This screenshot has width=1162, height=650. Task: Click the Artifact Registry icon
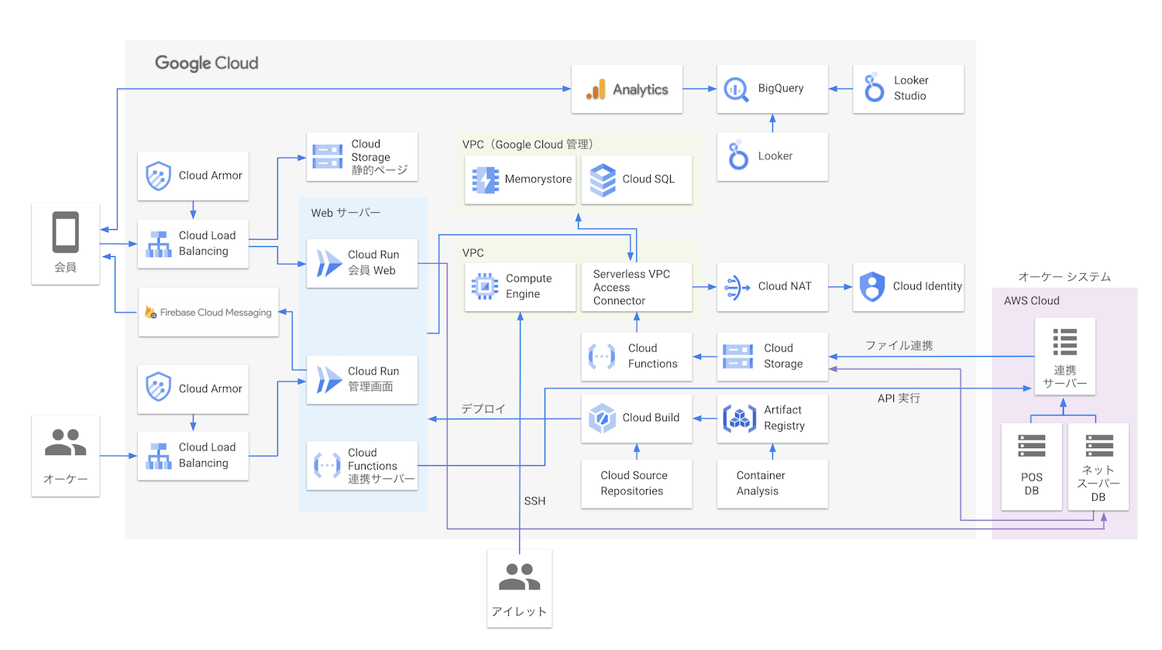(x=739, y=418)
